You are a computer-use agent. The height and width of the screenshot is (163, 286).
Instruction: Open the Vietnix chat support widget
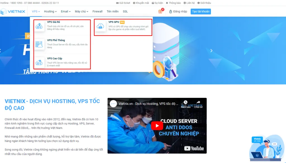click(267, 148)
